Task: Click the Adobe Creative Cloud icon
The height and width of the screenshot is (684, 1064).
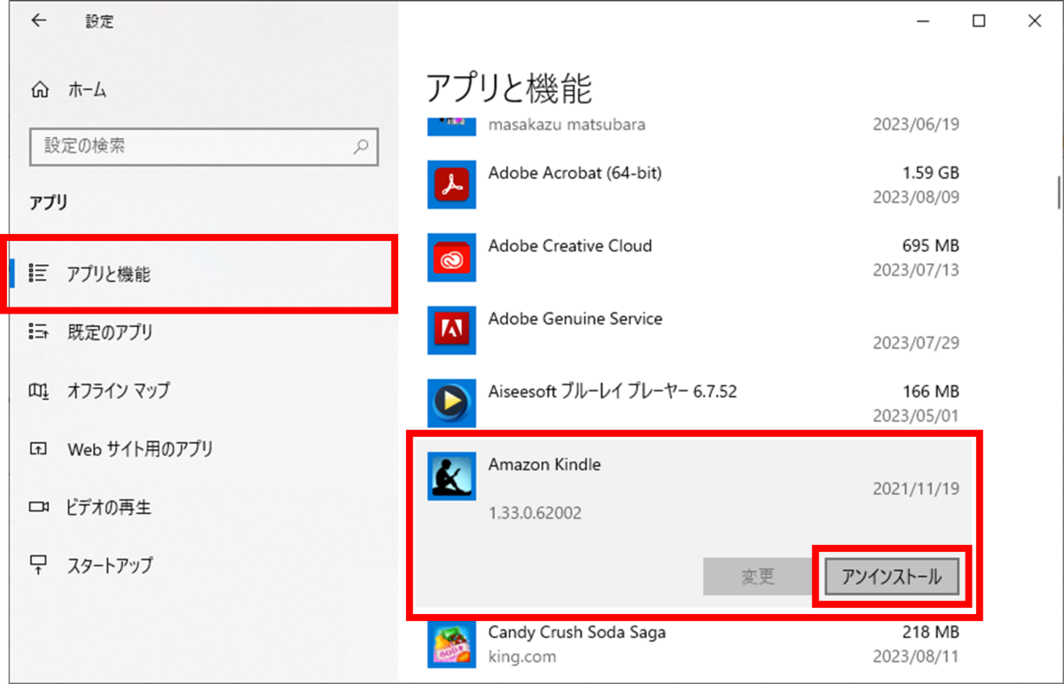Action: 451,258
